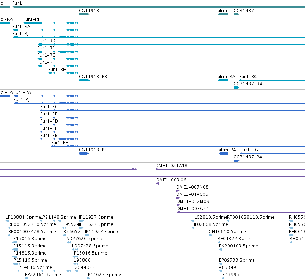Click the DME1-003I06 clone label

(x=171, y=180)
